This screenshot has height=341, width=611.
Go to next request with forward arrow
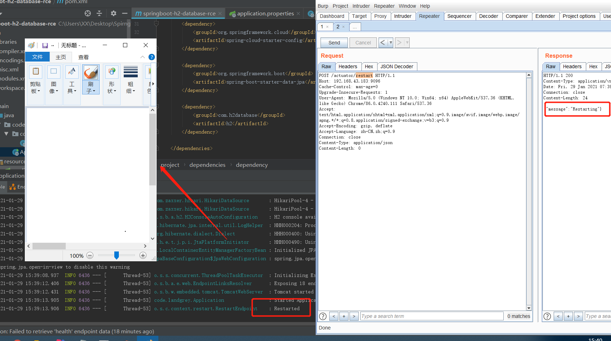(399, 43)
